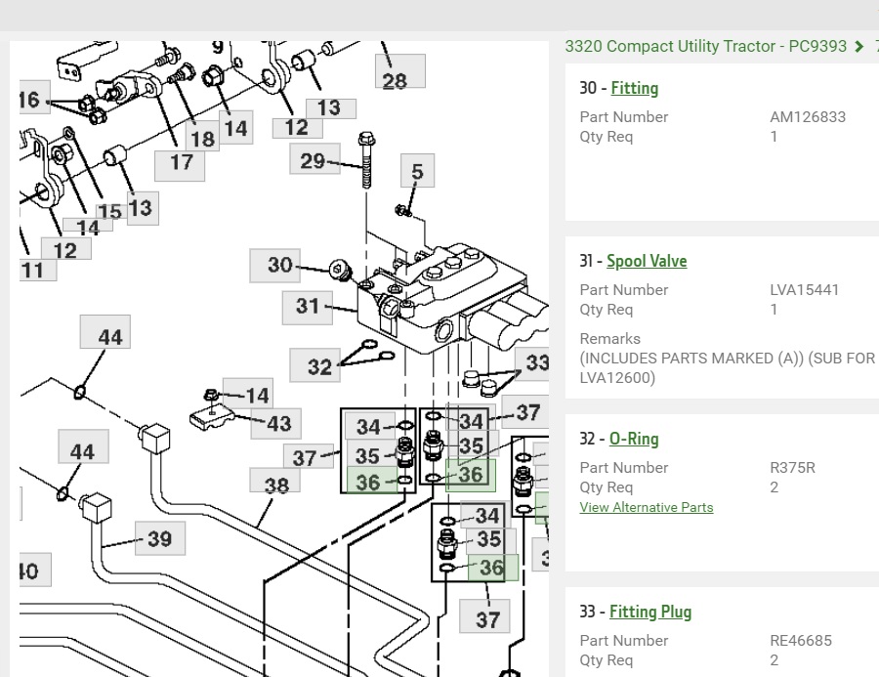
Task: Click the green chevron after the breadcrumb
Action: click(859, 47)
